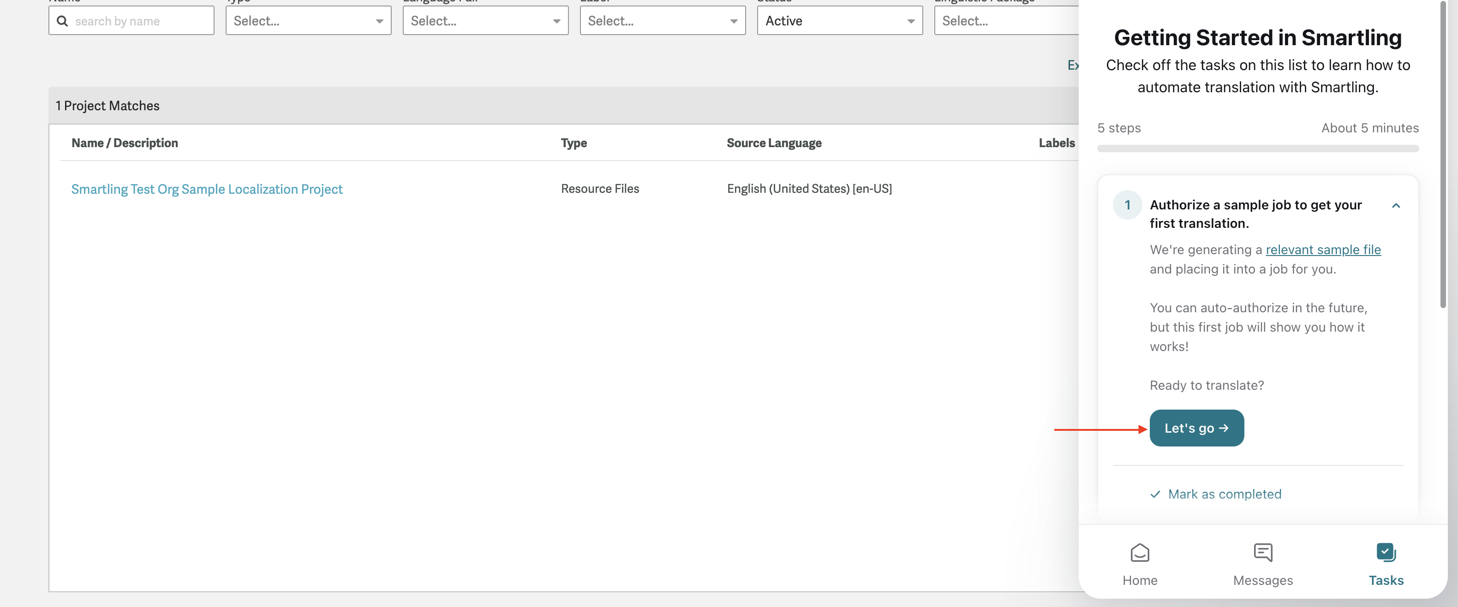The image size is (1458, 607).
Task: Click the 5 steps text
Action: (x=1119, y=128)
